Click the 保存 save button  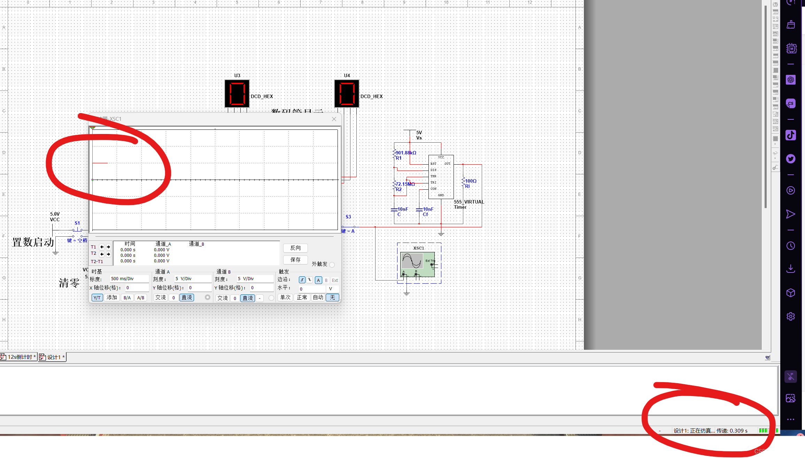[295, 260]
